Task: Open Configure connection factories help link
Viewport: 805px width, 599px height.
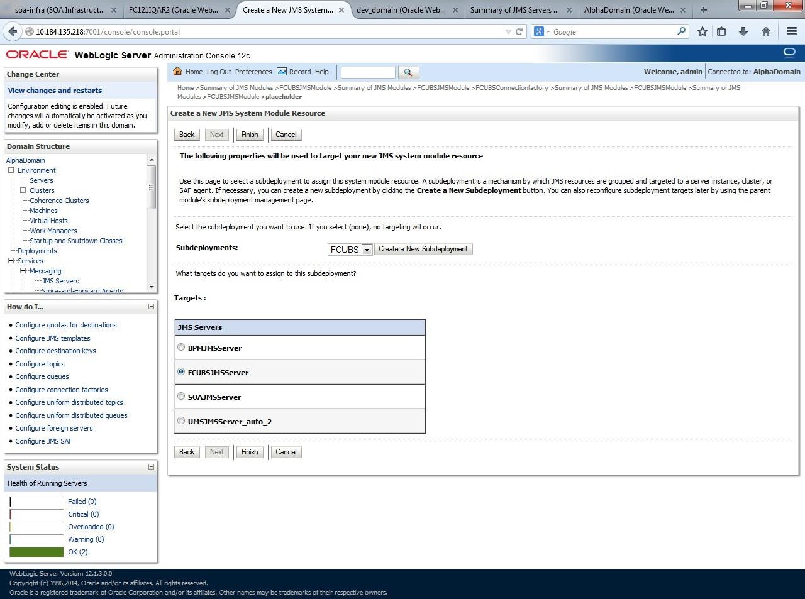Action: [62, 390]
